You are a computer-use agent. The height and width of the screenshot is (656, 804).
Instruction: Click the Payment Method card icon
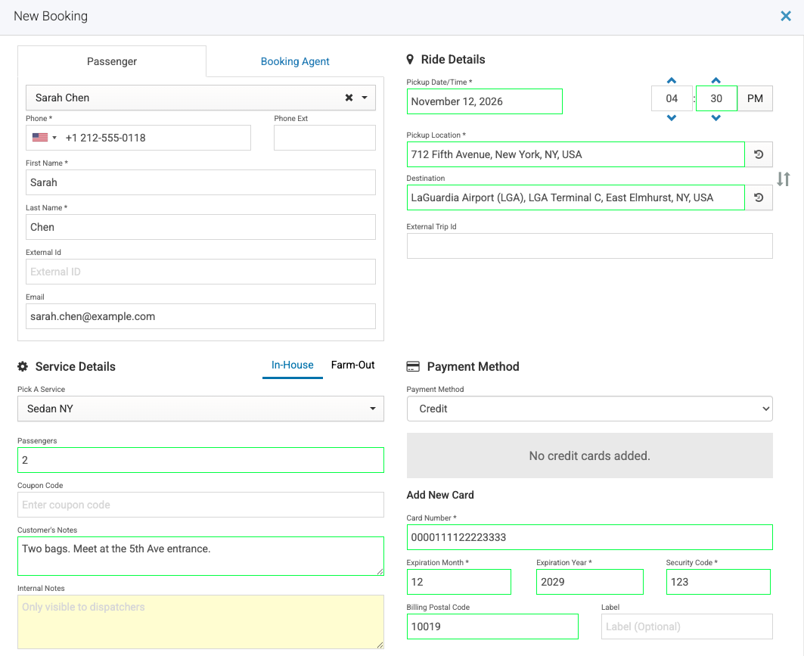click(413, 366)
